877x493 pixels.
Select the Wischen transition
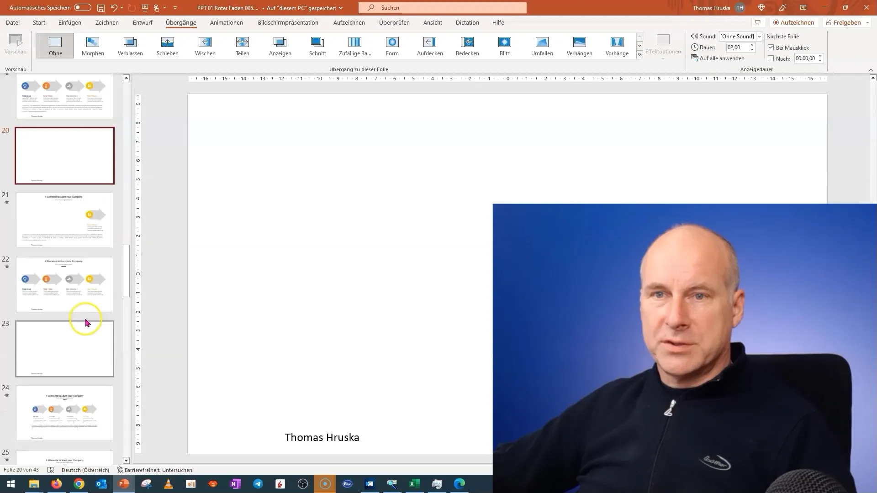point(205,46)
